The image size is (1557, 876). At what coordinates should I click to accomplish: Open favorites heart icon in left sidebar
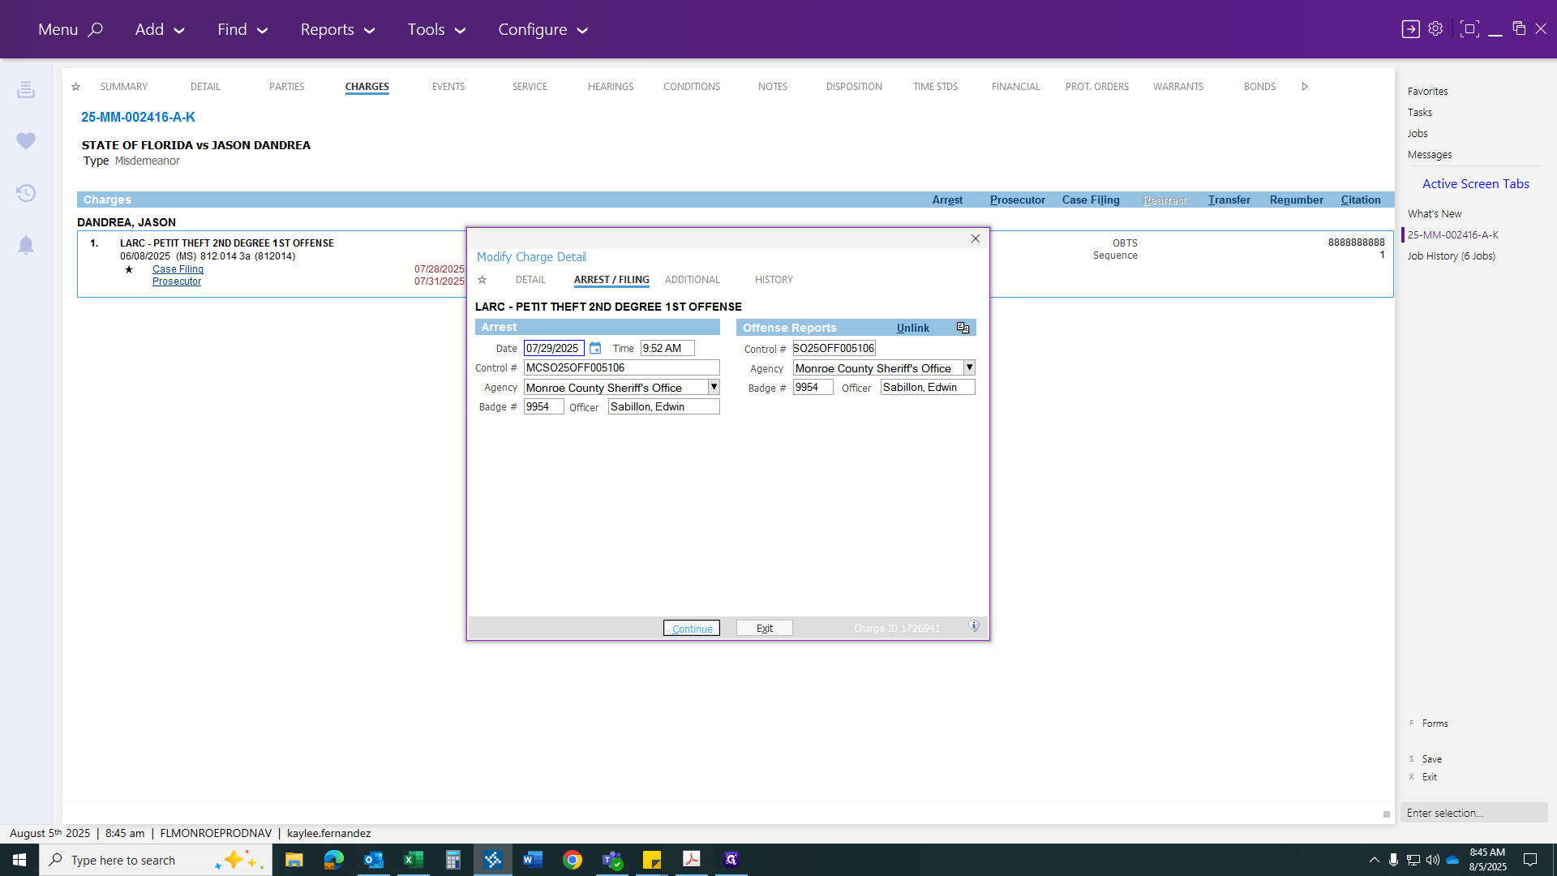[26, 141]
